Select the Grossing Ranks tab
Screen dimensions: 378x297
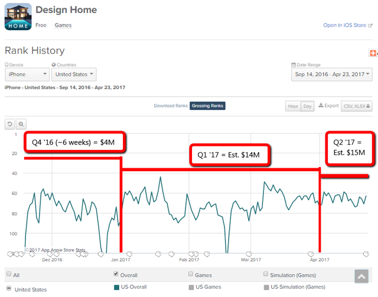pos(207,106)
